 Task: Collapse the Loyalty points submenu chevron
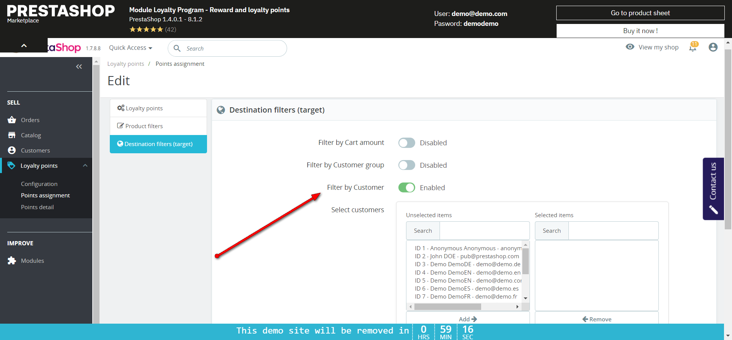click(x=85, y=165)
